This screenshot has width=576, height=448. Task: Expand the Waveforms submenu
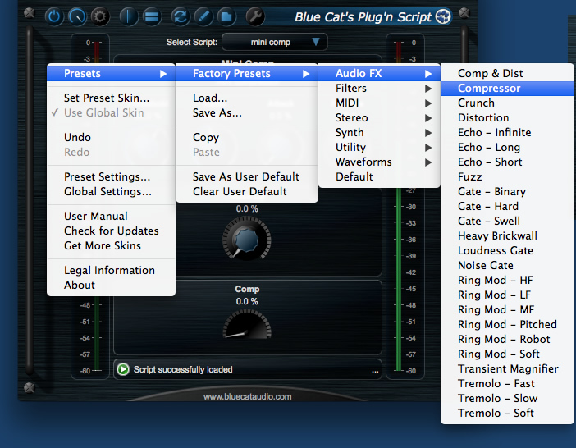(x=379, y=162)
